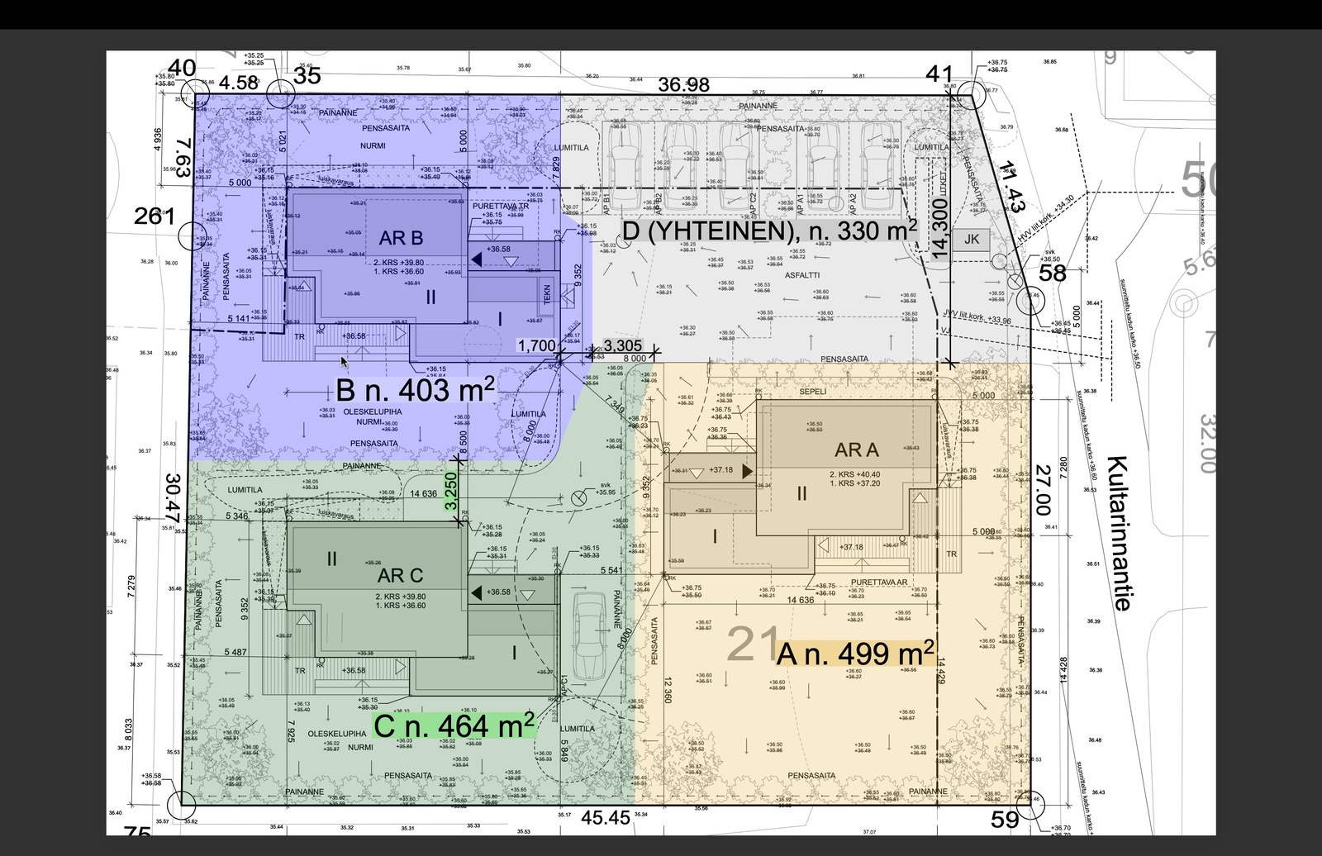The width and height of the screenshot is (1322, 856).
Task: Click the black entrance arrow on AR A
Action: 748,471
